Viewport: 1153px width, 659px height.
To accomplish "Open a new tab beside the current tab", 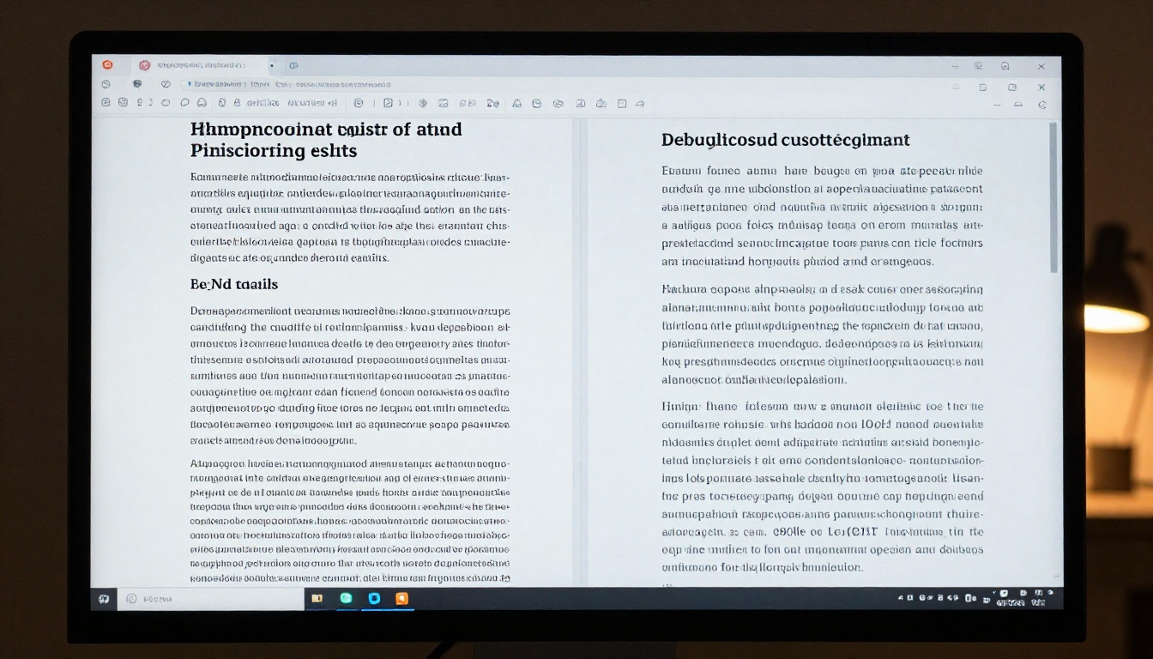I will click(293, 65).
